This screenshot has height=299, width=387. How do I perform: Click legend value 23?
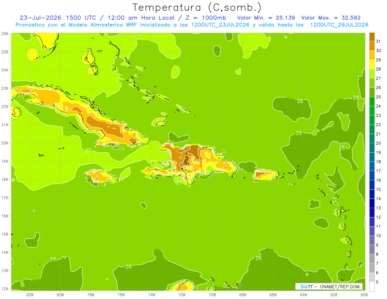(x=379, y=115)
